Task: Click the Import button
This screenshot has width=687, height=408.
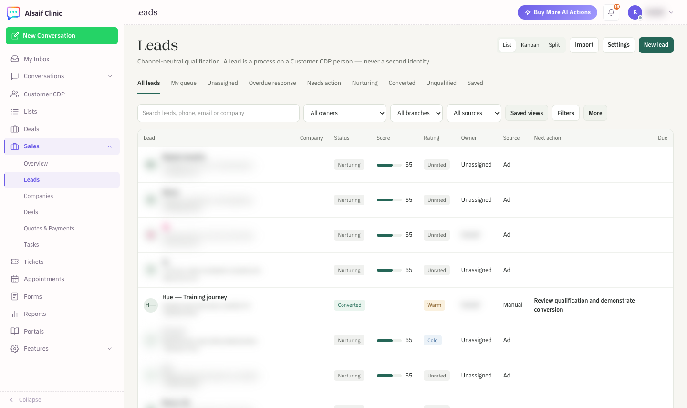Action: (584, 45)
